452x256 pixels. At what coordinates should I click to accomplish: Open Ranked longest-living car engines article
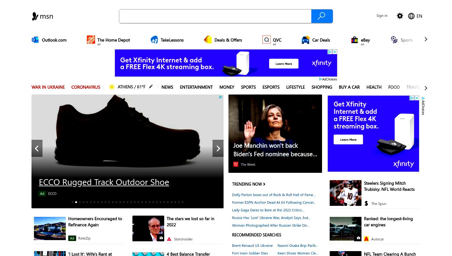coord(388,222)
